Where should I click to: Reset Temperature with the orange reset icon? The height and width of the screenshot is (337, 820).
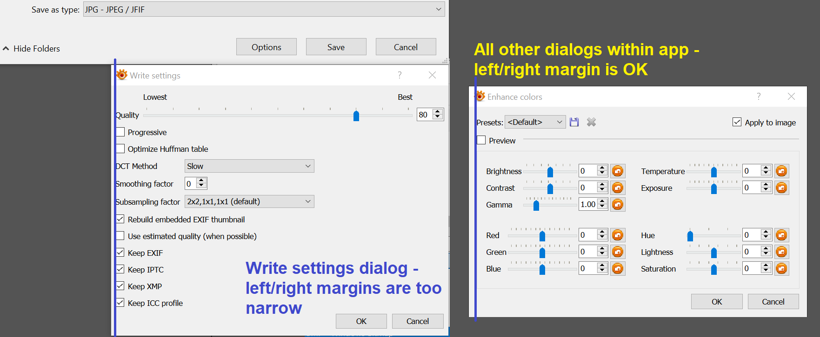click(x=781, y=171)
